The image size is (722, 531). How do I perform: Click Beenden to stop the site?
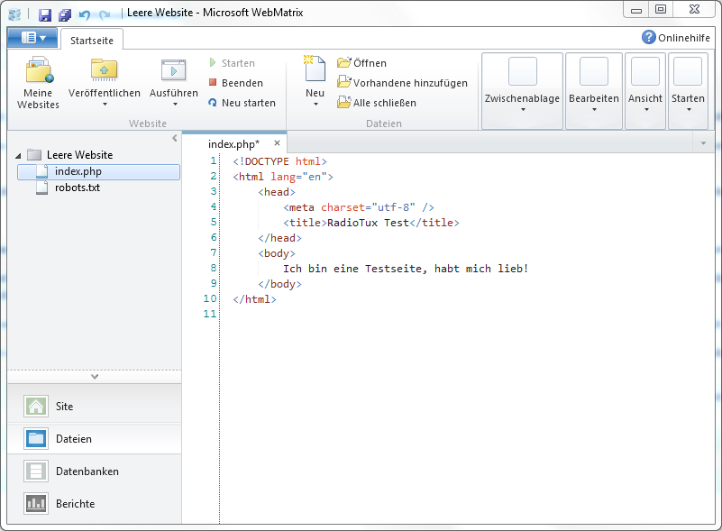[x=236, y=83]
